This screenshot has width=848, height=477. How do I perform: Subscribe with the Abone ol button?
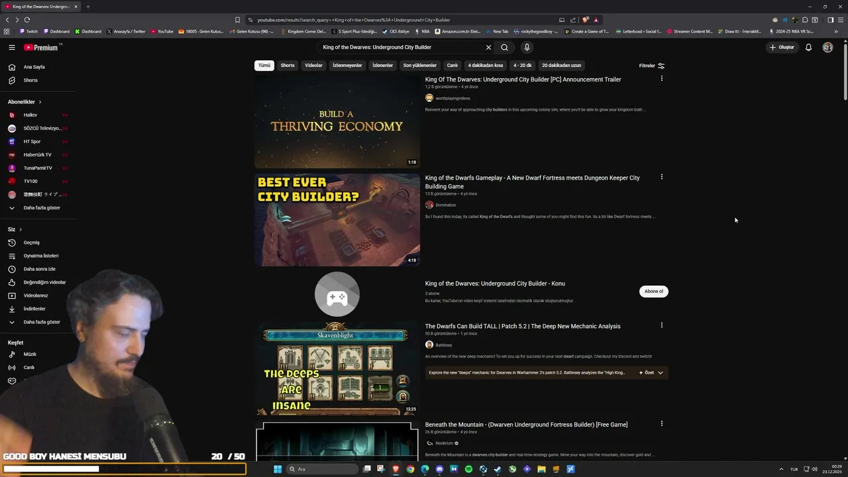click(654, 291)
